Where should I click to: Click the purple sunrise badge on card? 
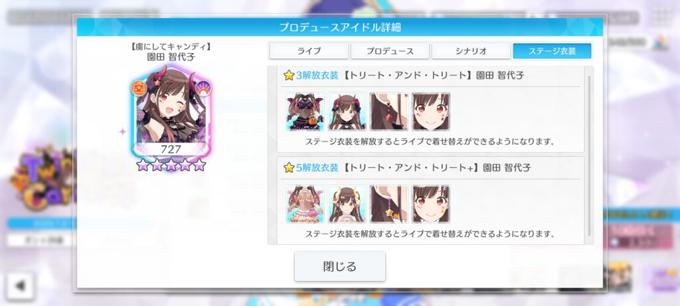click(203, 88)
